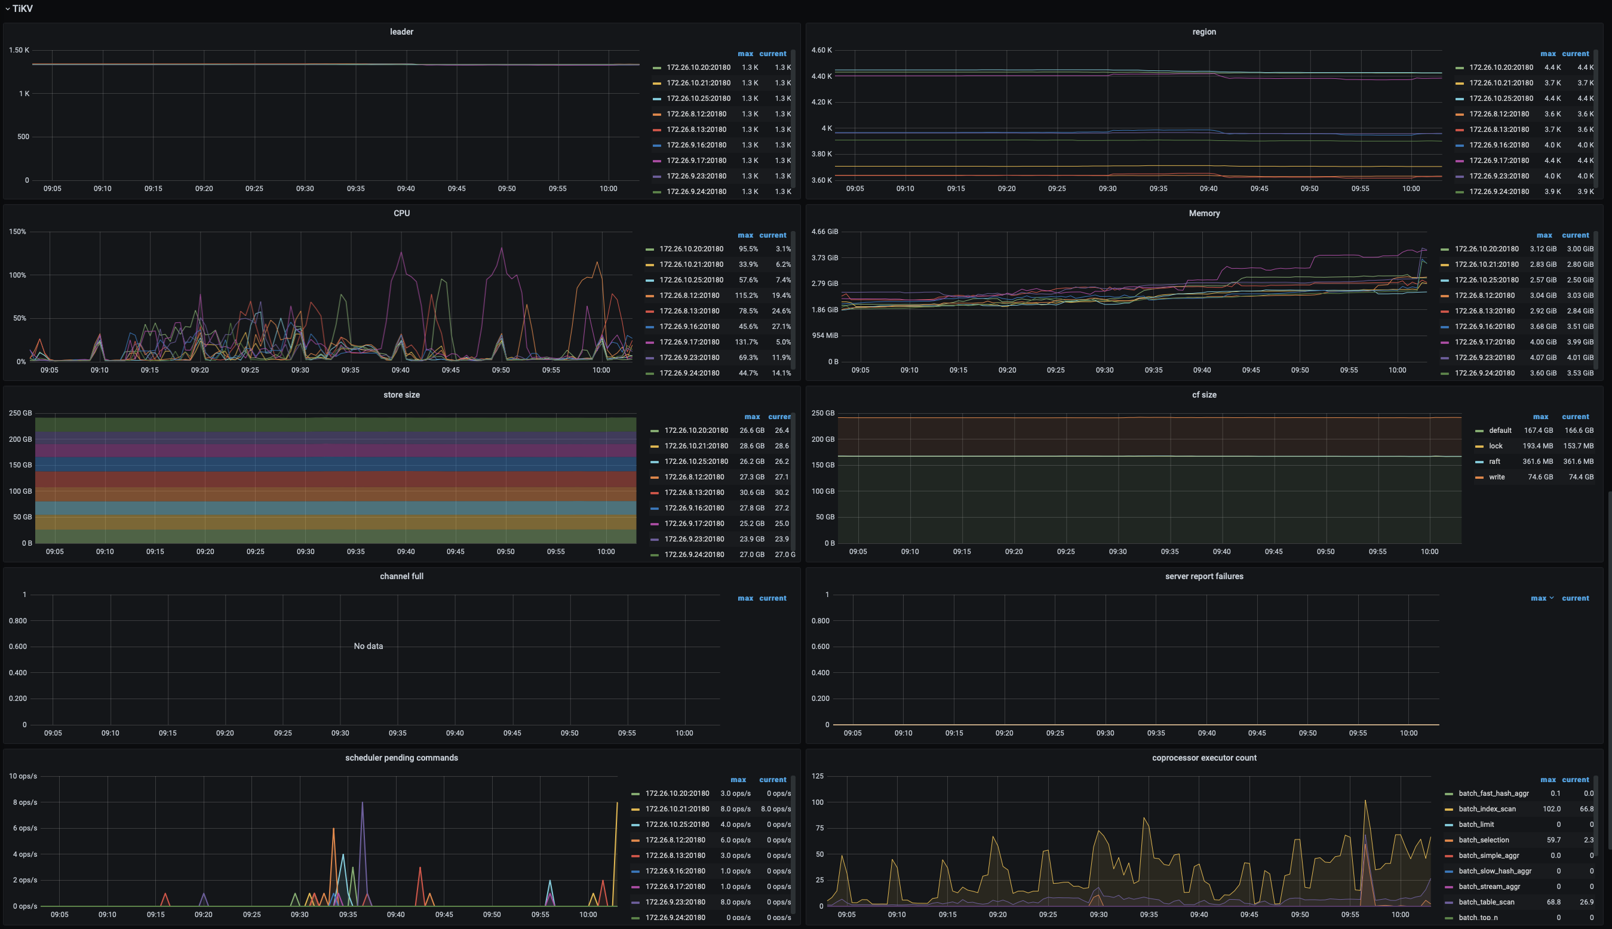Click lock series color icon in cf size
Screen dimensions: 1612x929
point(1479,446)
